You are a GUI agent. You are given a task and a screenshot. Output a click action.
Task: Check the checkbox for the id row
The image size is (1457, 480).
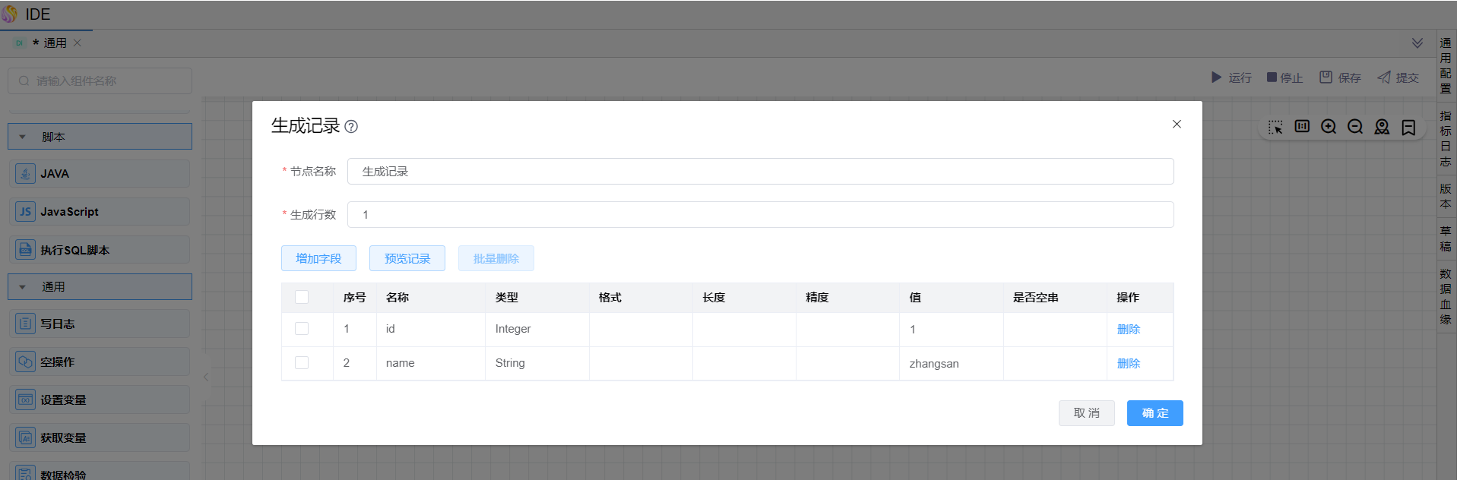point(302,329)
